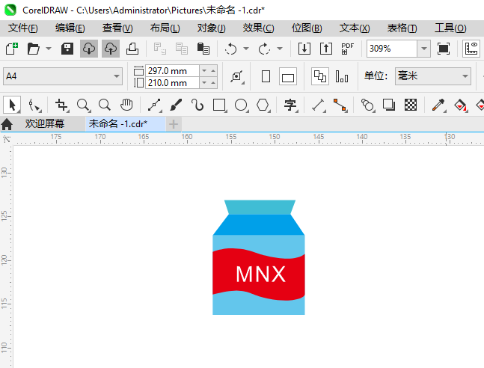The height and width of the screenshot is (368, 484).
Task: Switch to the 欢迎屏幕 tab
Action: (x=45, y=124)
